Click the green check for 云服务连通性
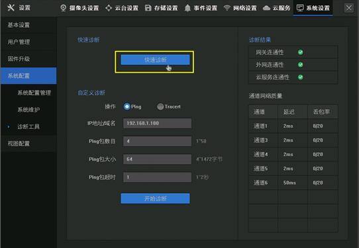Image resolution: width=359 pixels, height=248 pixels. (301, 77)
